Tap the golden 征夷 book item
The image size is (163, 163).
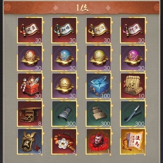click(133, 141)
